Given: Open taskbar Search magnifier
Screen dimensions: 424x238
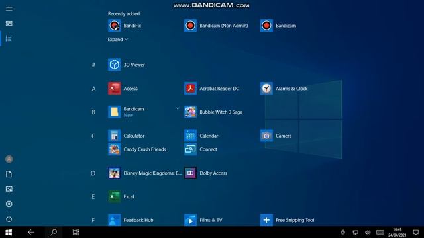Looking at the screenshot, I should [x=54, y=232].
